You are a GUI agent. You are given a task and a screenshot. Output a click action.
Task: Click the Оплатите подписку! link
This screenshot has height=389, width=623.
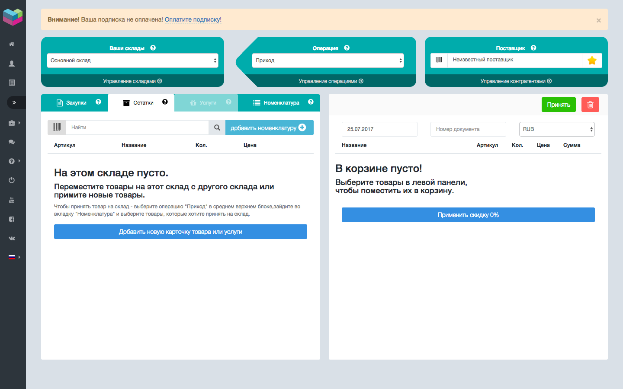[x=193, y=19]
